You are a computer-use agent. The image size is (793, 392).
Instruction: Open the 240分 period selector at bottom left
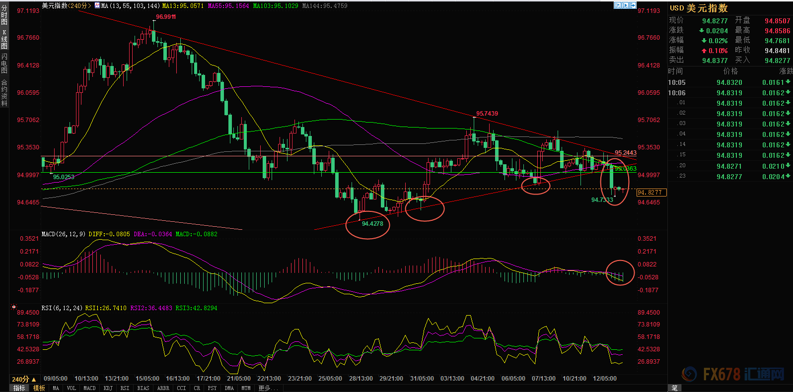click(x=24, y=379)
